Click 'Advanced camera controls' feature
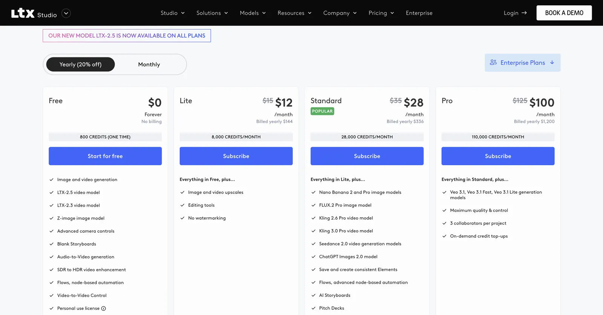Image resolution: width=603 pixels, height=315 pixels. click(86, 231)
